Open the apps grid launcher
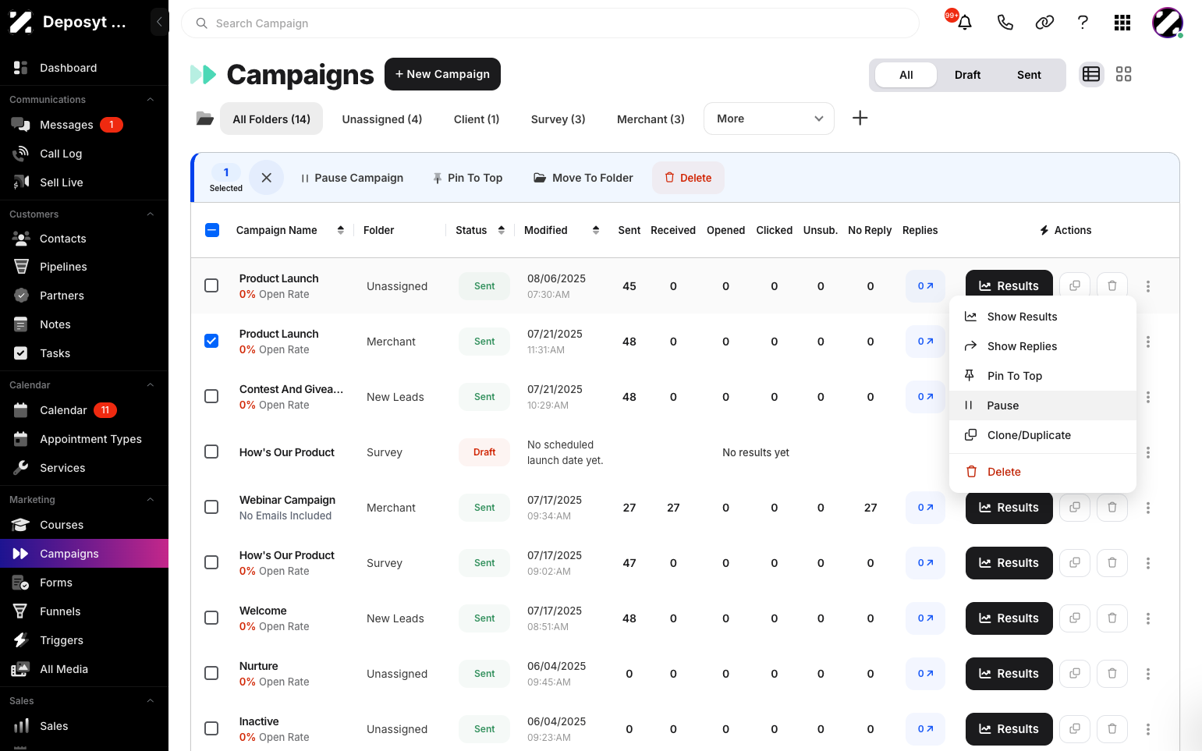Viewport: 1202px width, 751px height. 1122,23
